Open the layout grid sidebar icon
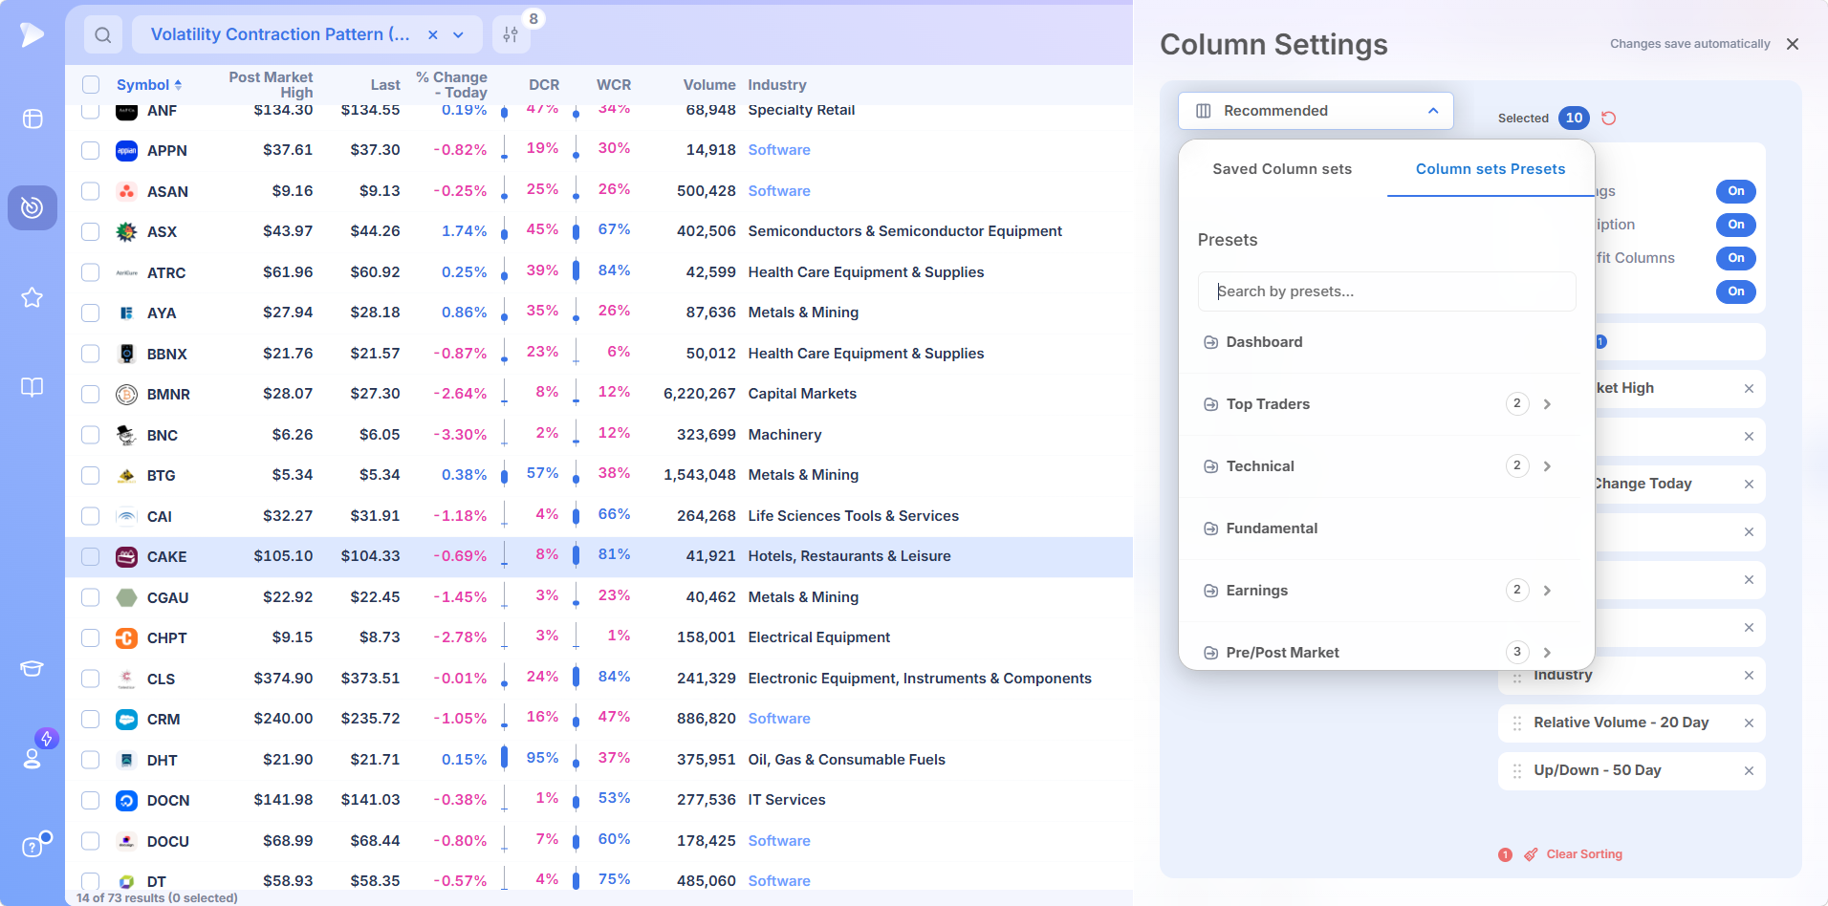The image size is (1828, 906). tap(33, 119)
